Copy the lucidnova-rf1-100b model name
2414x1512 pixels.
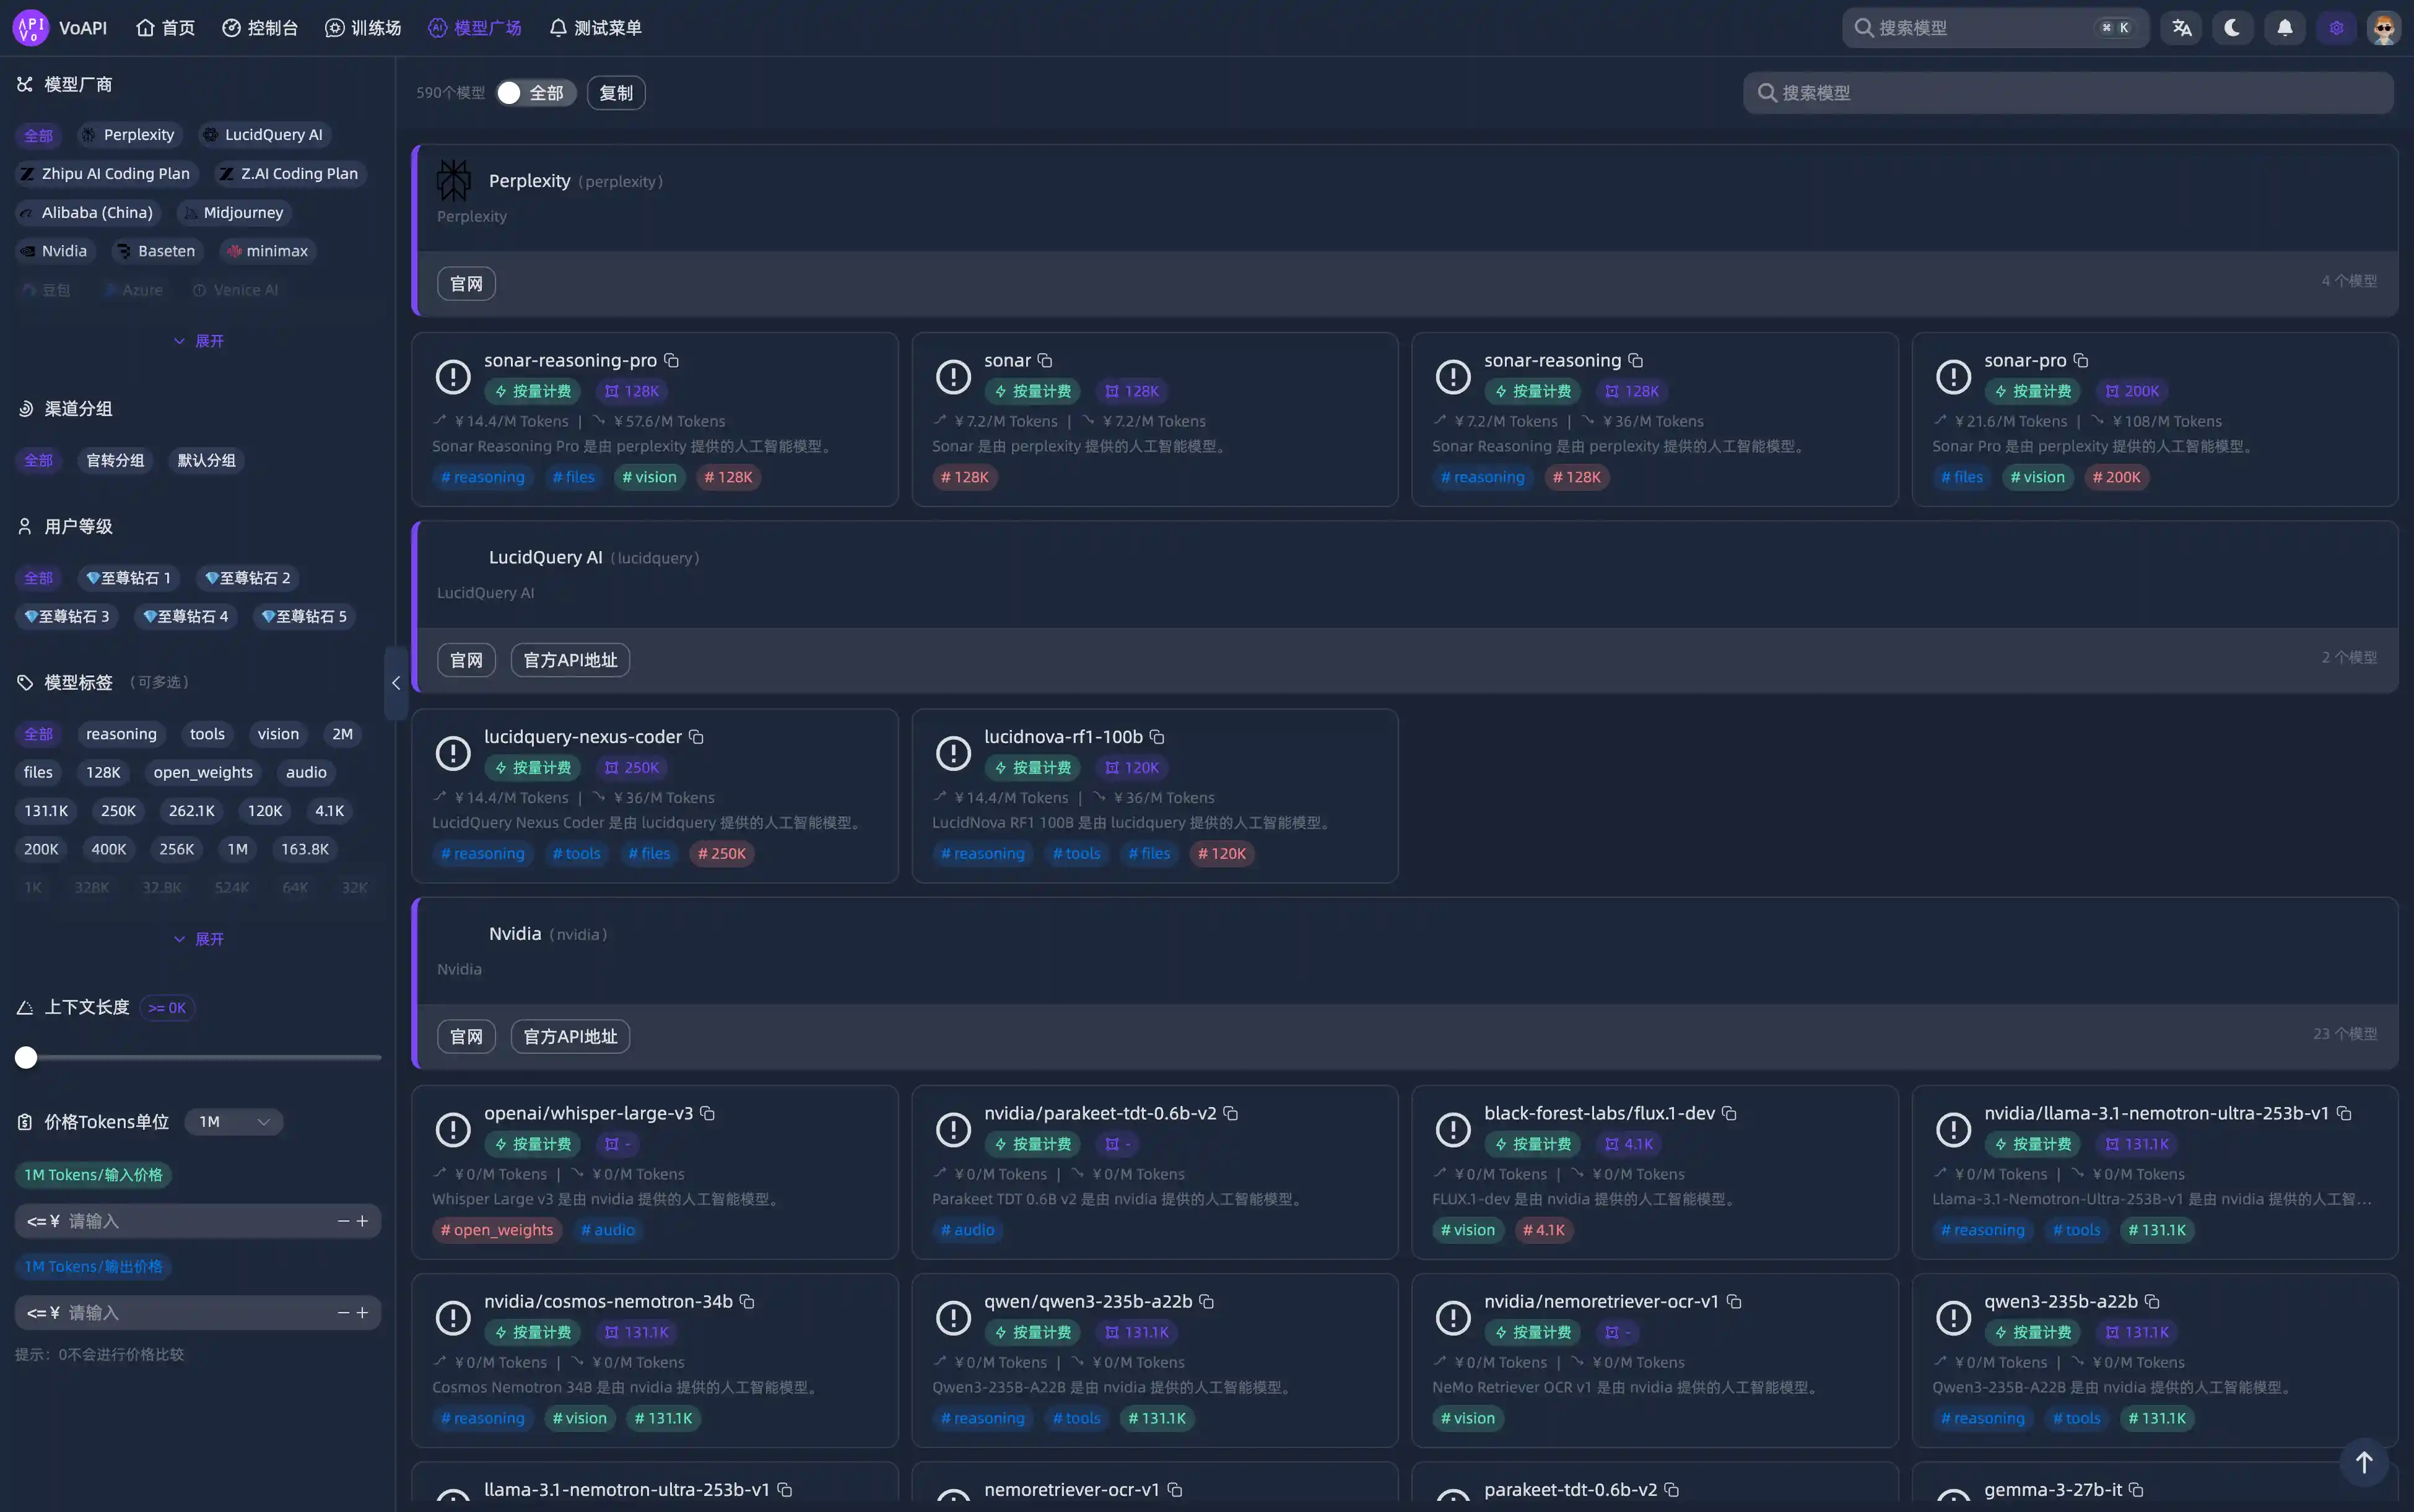tap(1157, 737)
